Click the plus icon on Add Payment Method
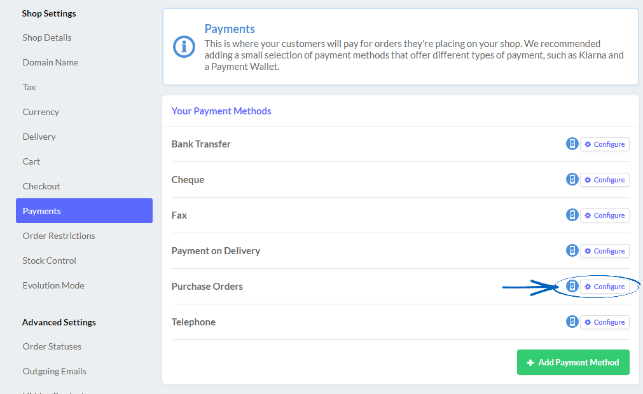Screen dimensions: 643x394 click(530, 362)
